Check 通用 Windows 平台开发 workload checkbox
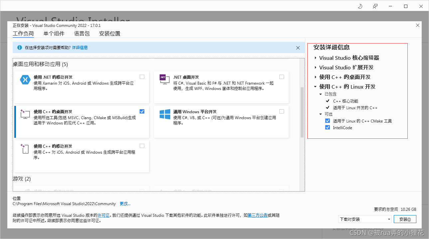This screenshot has width=429, height=239. click(x=282, y=111)
